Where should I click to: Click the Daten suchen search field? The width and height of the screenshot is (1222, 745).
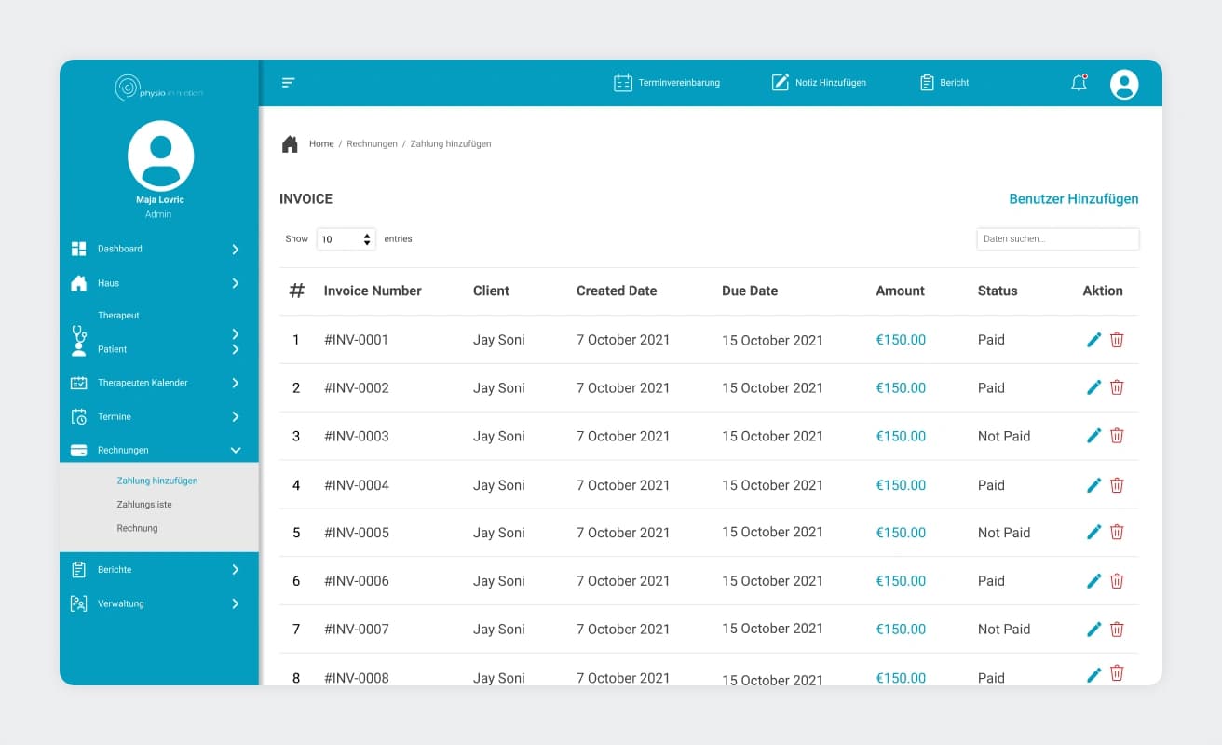tap(1057, 238)
